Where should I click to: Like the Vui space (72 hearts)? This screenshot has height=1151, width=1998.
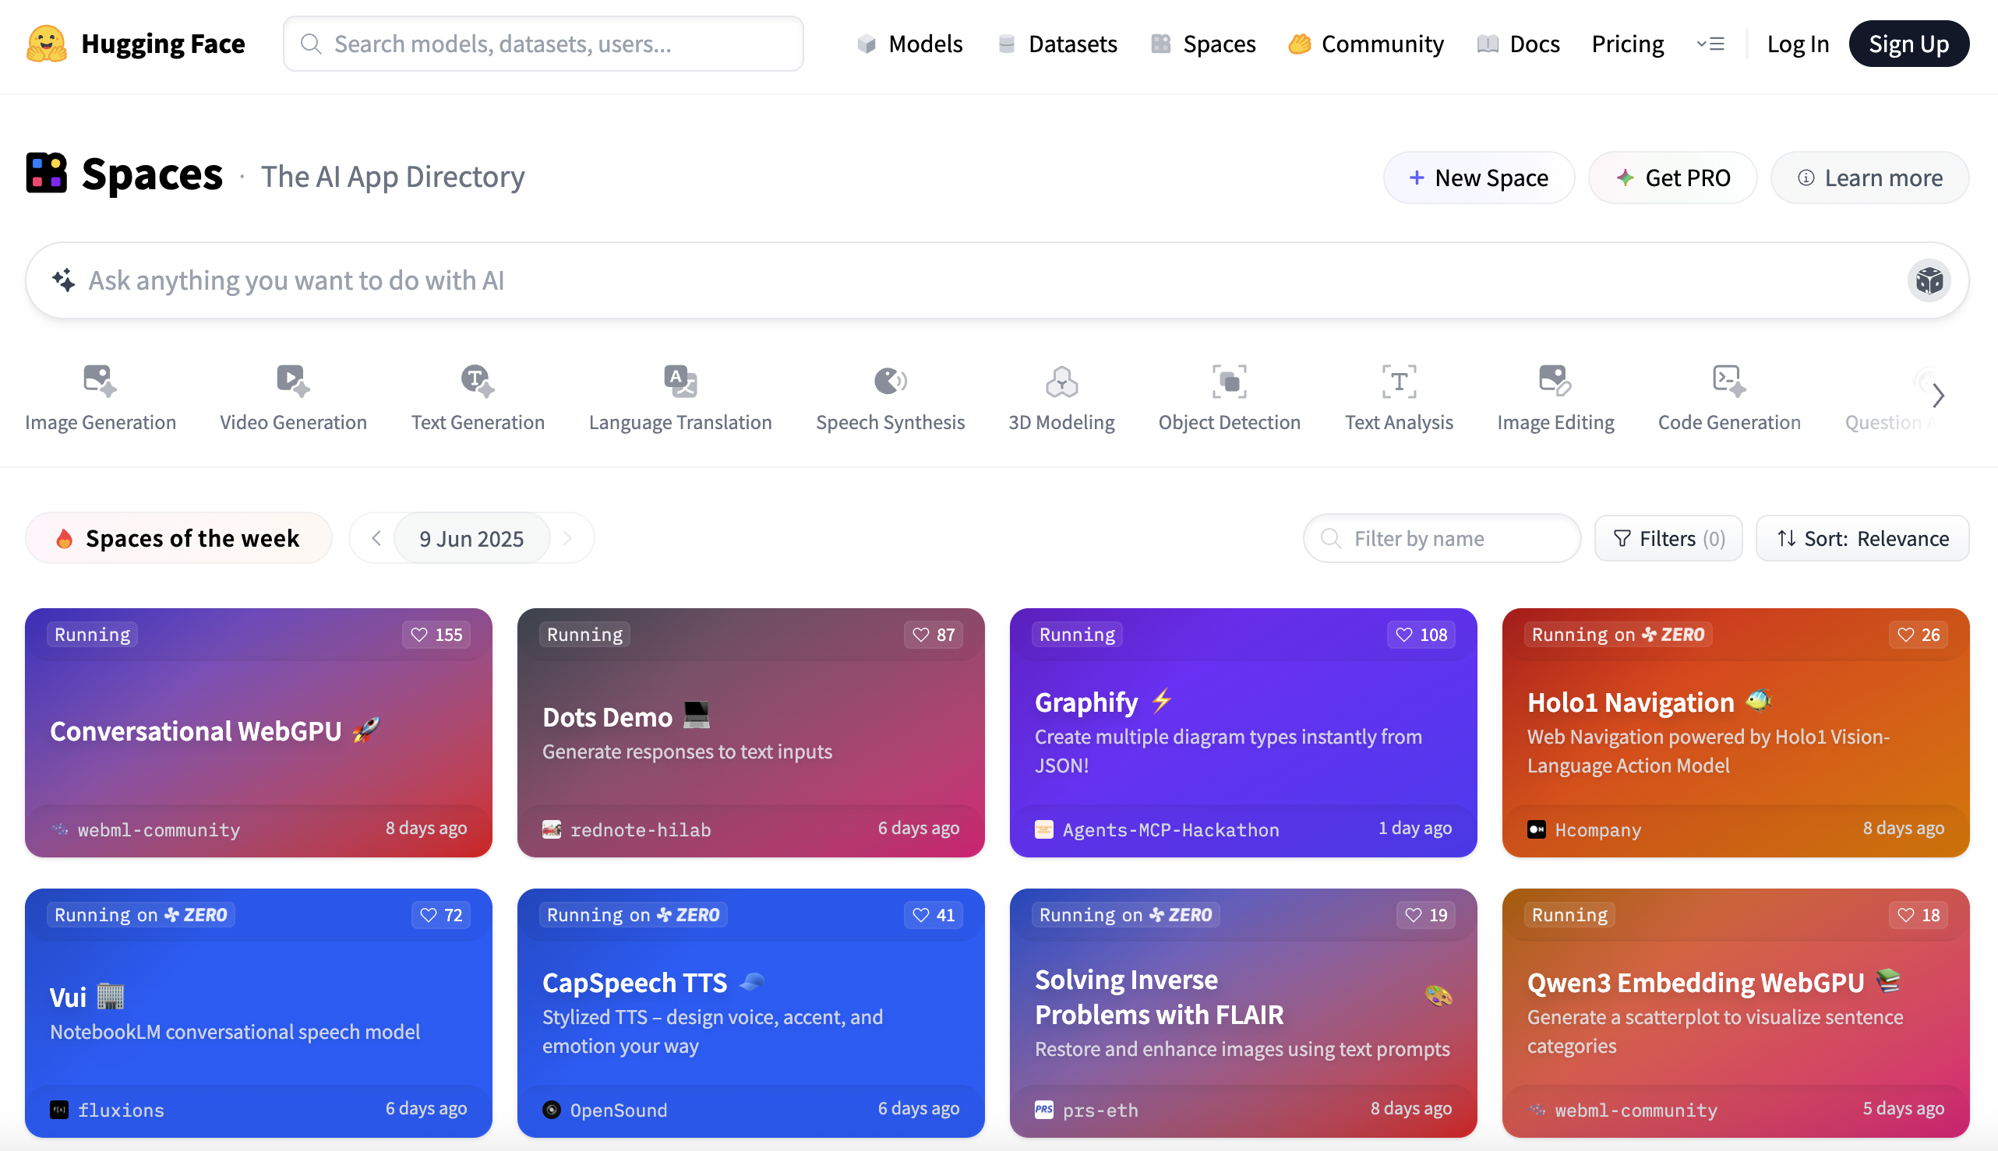click(x=441, y=914)
